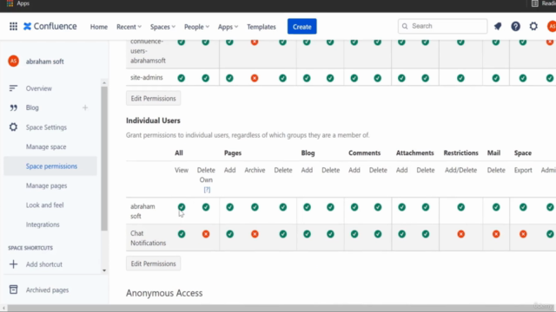Image resolution: width=556 pixels, height=312 pixels.
Task: Open Look and feel in sidebar
Action: (x=44, y=205)
